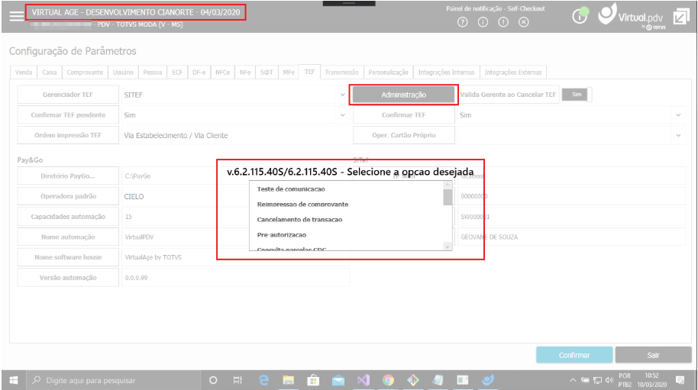Click the Versão automação field
This screenshot has width=698, height=390.
pyautogui.click(x=236, y=278)
